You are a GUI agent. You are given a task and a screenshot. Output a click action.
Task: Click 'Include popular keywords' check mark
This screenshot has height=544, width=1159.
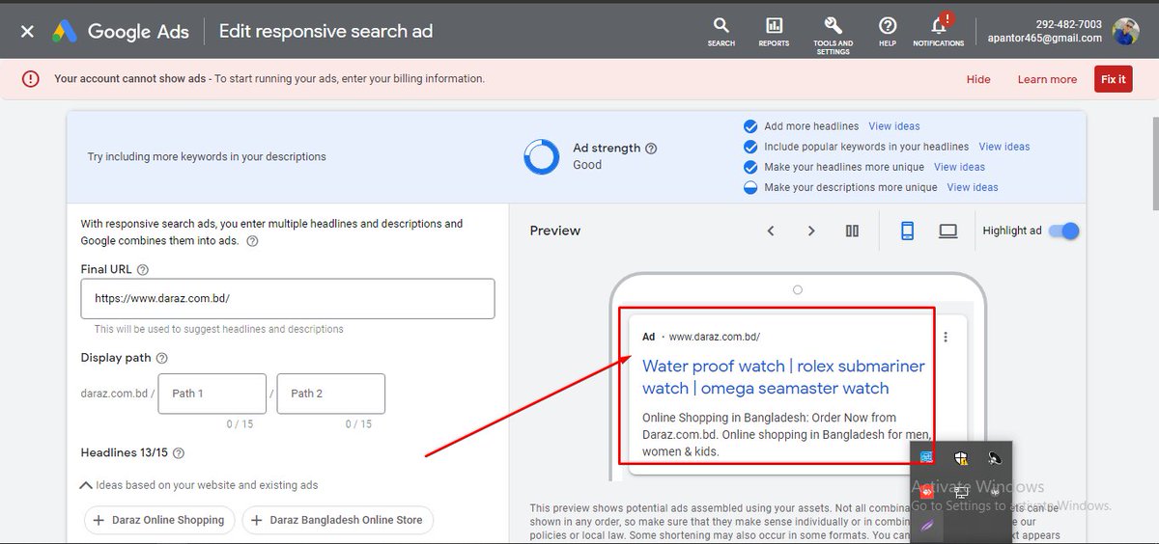point(750,147)
